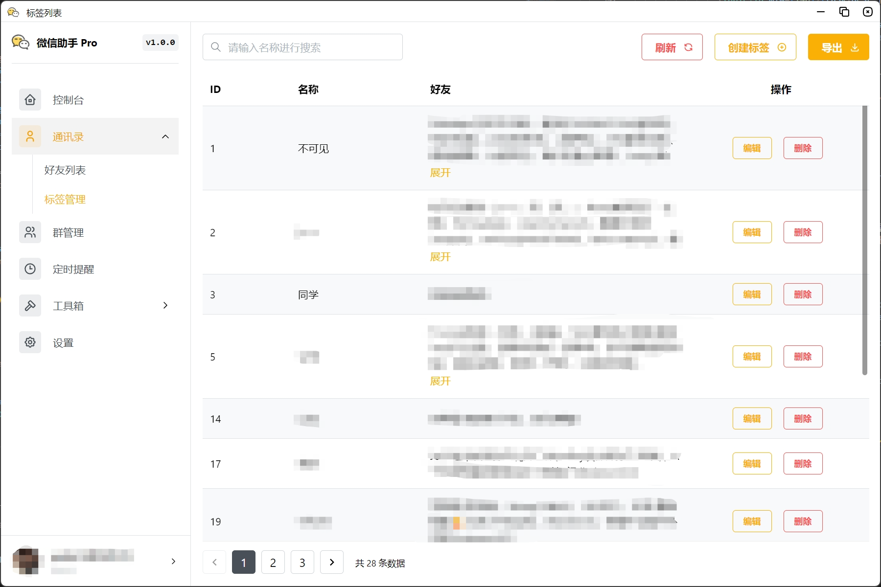The image size is (881, 587).
Task: Edit tag 同学 with its 编辑 button
Action: tap(752, 294)
